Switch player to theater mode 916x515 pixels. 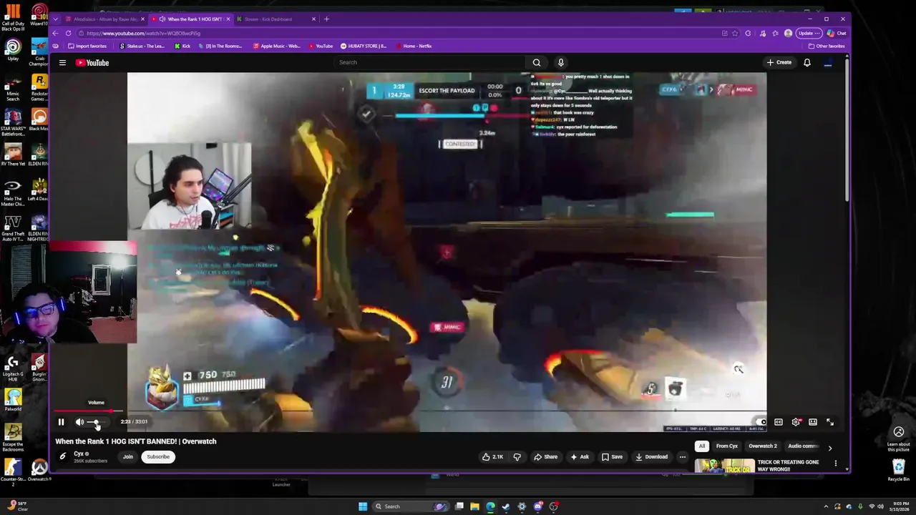813,422
